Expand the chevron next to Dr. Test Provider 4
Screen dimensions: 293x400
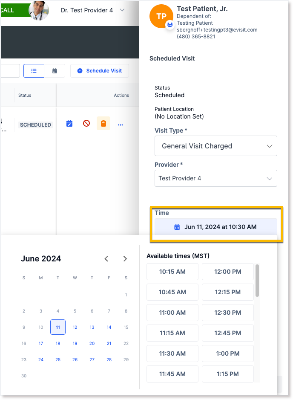(x=122, y=10)
